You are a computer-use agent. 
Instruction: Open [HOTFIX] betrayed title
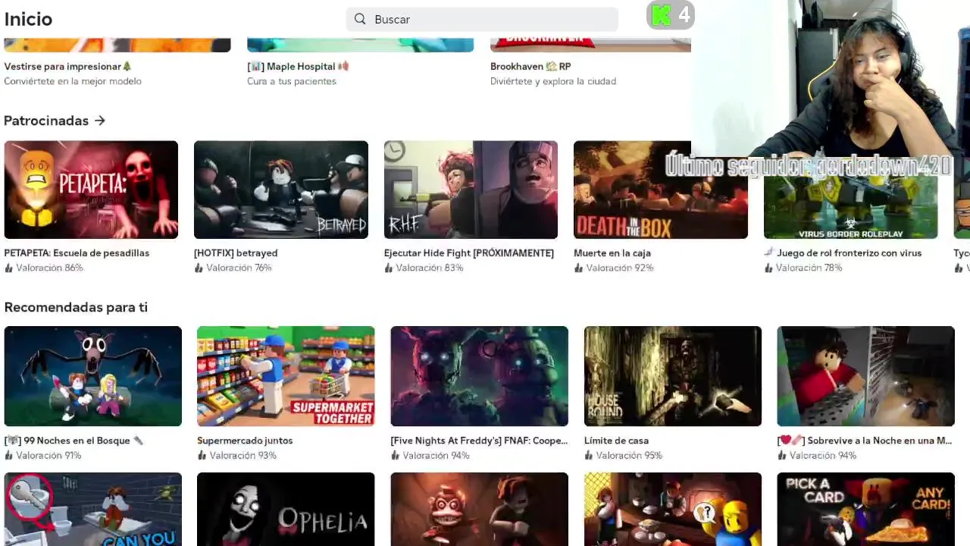click(236, 253)
